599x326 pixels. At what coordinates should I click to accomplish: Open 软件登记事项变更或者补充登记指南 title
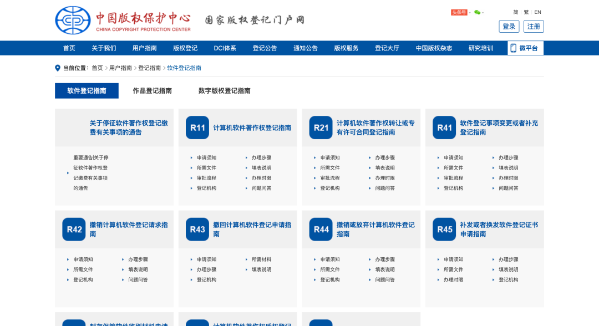click(x=499, y=128)
